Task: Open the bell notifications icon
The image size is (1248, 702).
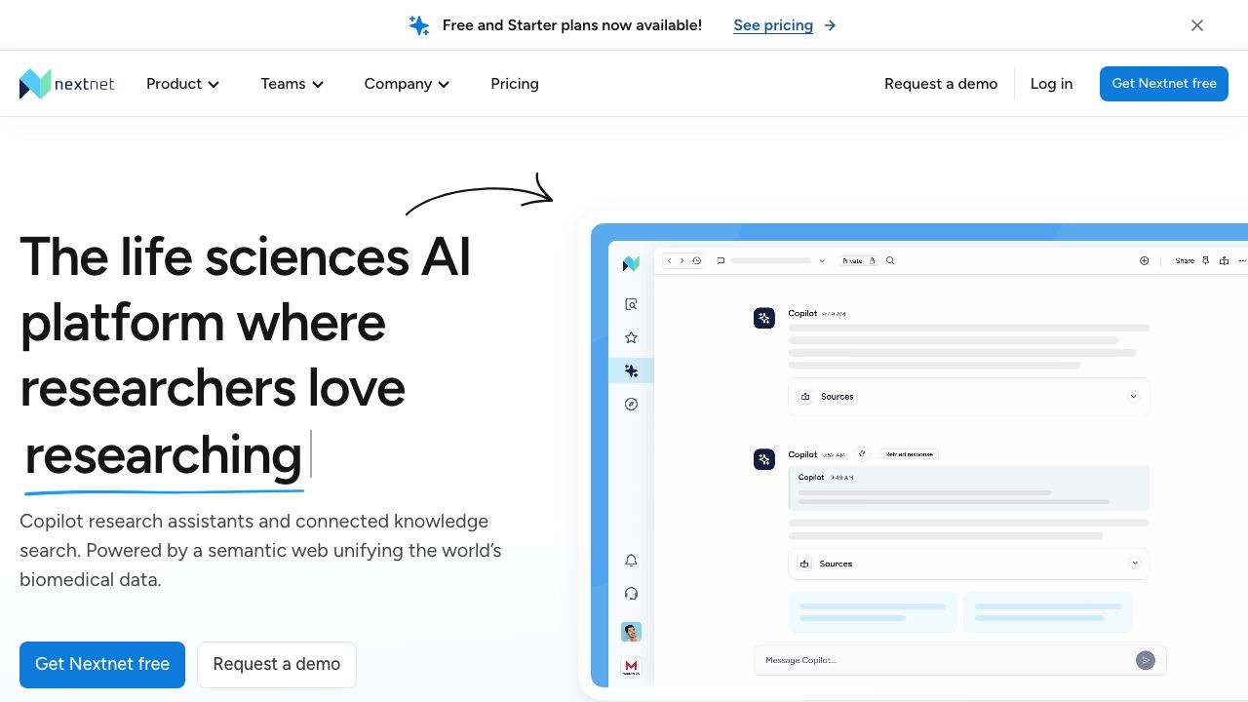Action: 631,560
